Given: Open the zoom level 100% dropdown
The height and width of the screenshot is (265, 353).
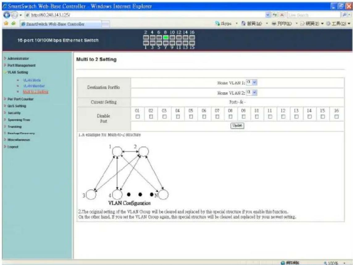Looking at the screenshot, I should pos(344,263).
